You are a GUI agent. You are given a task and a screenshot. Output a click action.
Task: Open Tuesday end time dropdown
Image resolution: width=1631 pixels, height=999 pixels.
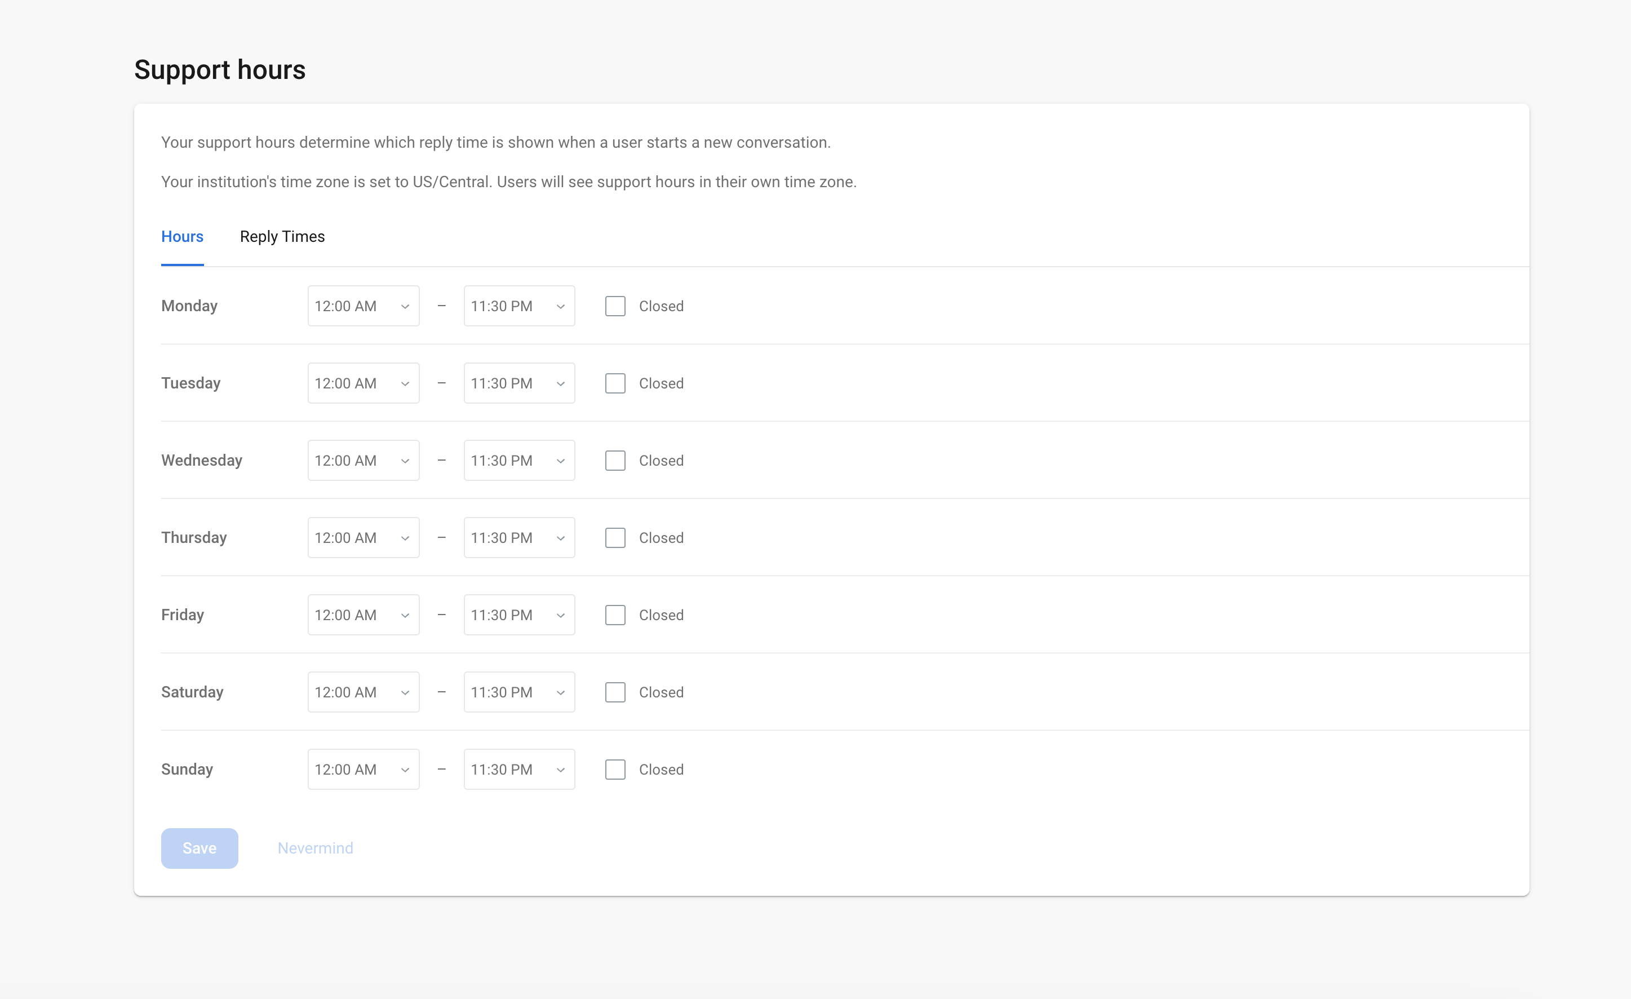click(519, 383)
